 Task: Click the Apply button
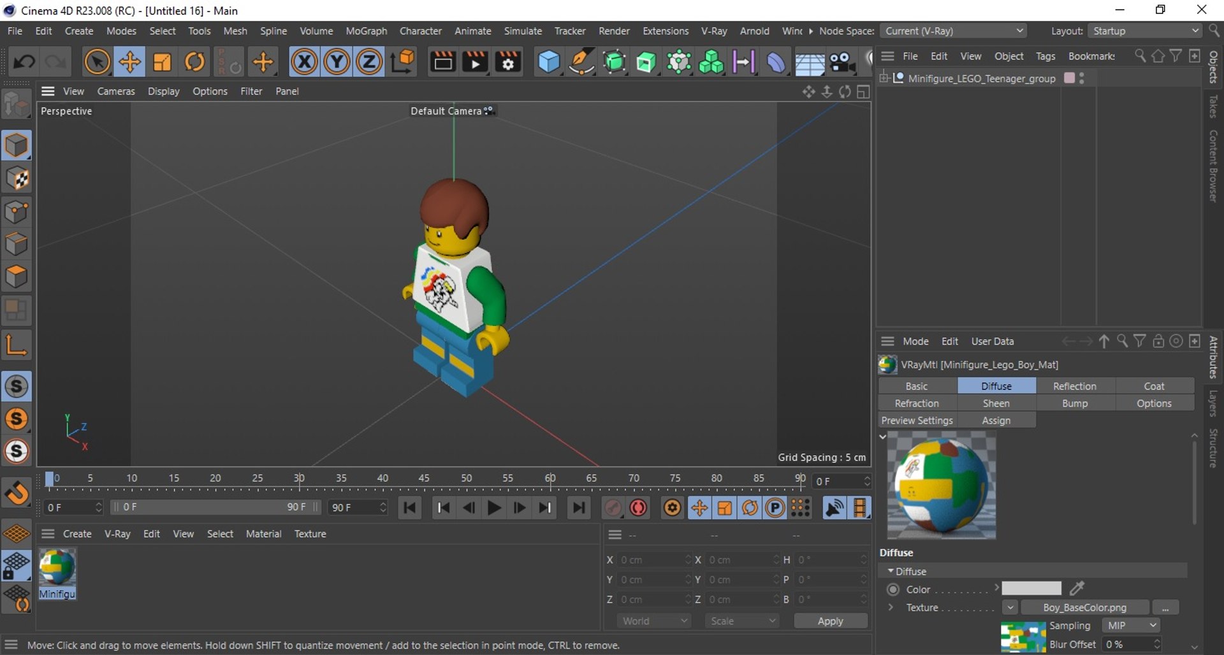[x=831, y=621]
